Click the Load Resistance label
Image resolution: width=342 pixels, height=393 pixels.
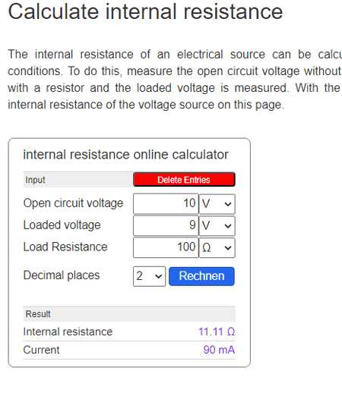click(x=65, y=247)
